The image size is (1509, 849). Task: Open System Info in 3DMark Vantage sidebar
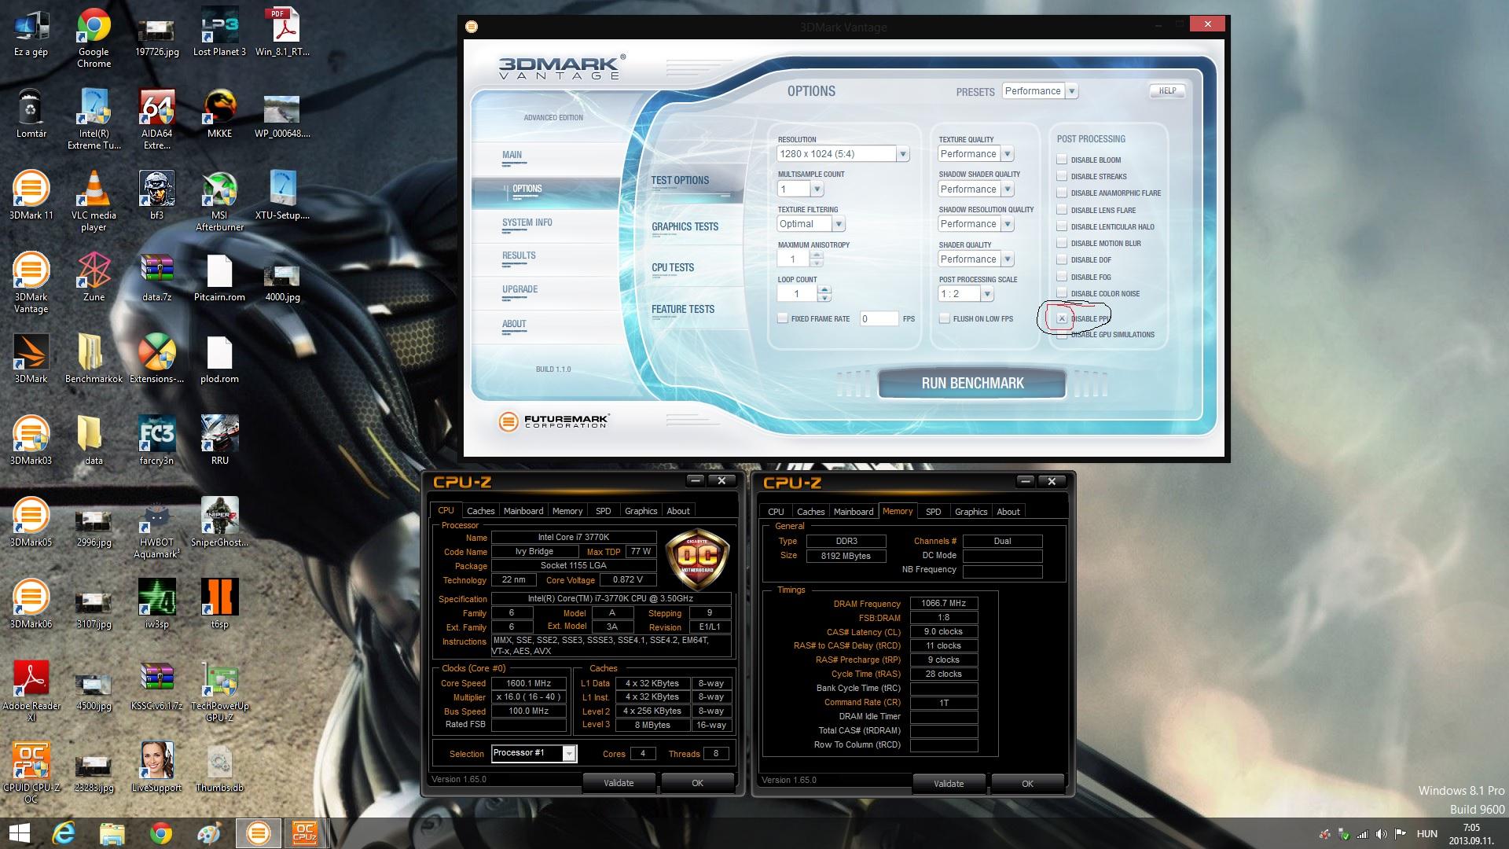click(527, 222)
